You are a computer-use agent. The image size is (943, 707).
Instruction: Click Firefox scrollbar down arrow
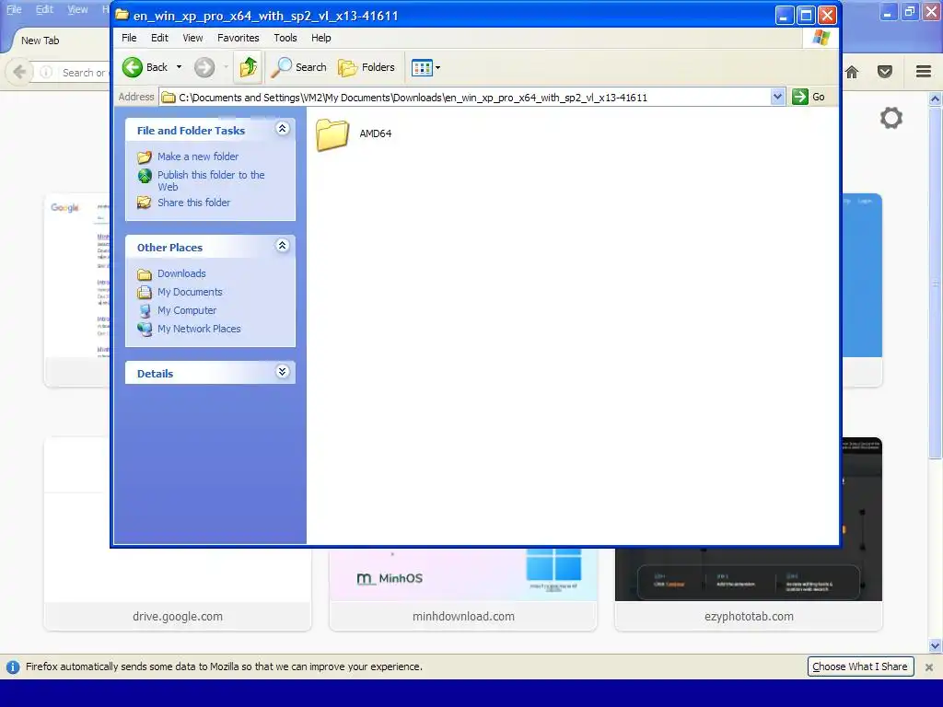tap(936, 646)
